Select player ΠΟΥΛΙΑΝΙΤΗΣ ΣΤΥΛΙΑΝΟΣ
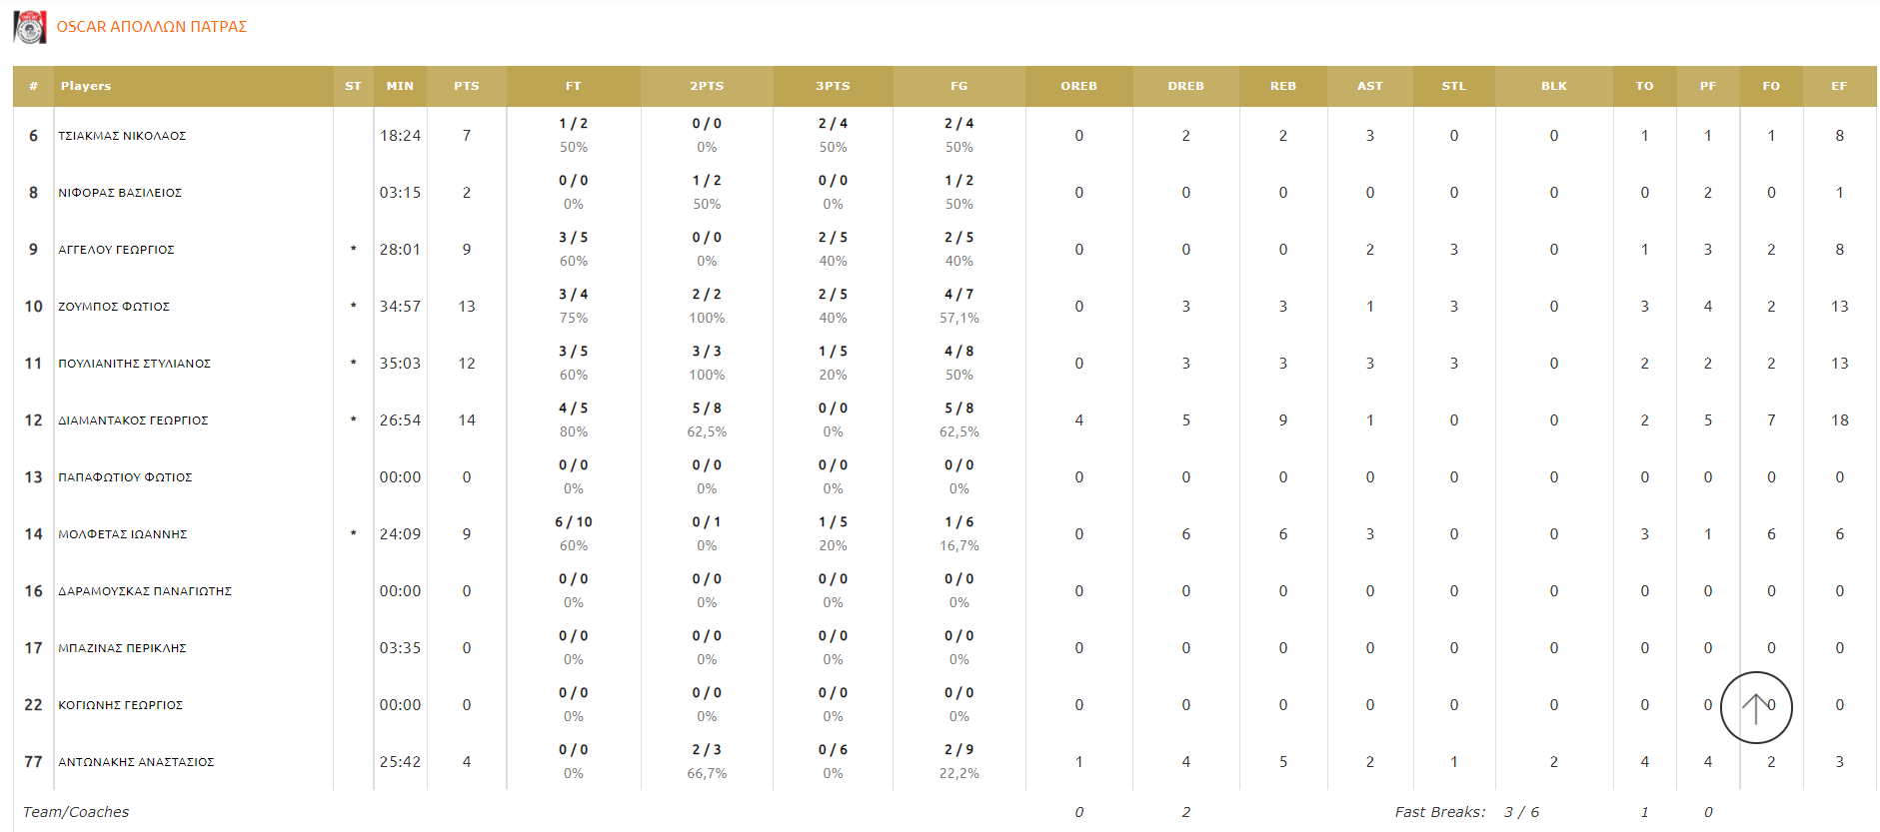 (x=134, y=364)
